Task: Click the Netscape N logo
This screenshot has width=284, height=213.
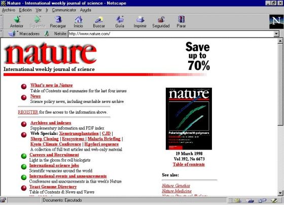Action: coord(276,22)
